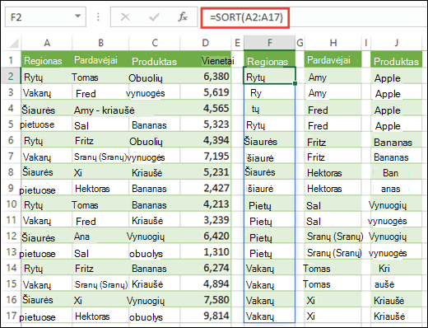Click the Vienetai header cell
Image resolution: width=428 pixels, height=328 pixels.
click(206, 59)
